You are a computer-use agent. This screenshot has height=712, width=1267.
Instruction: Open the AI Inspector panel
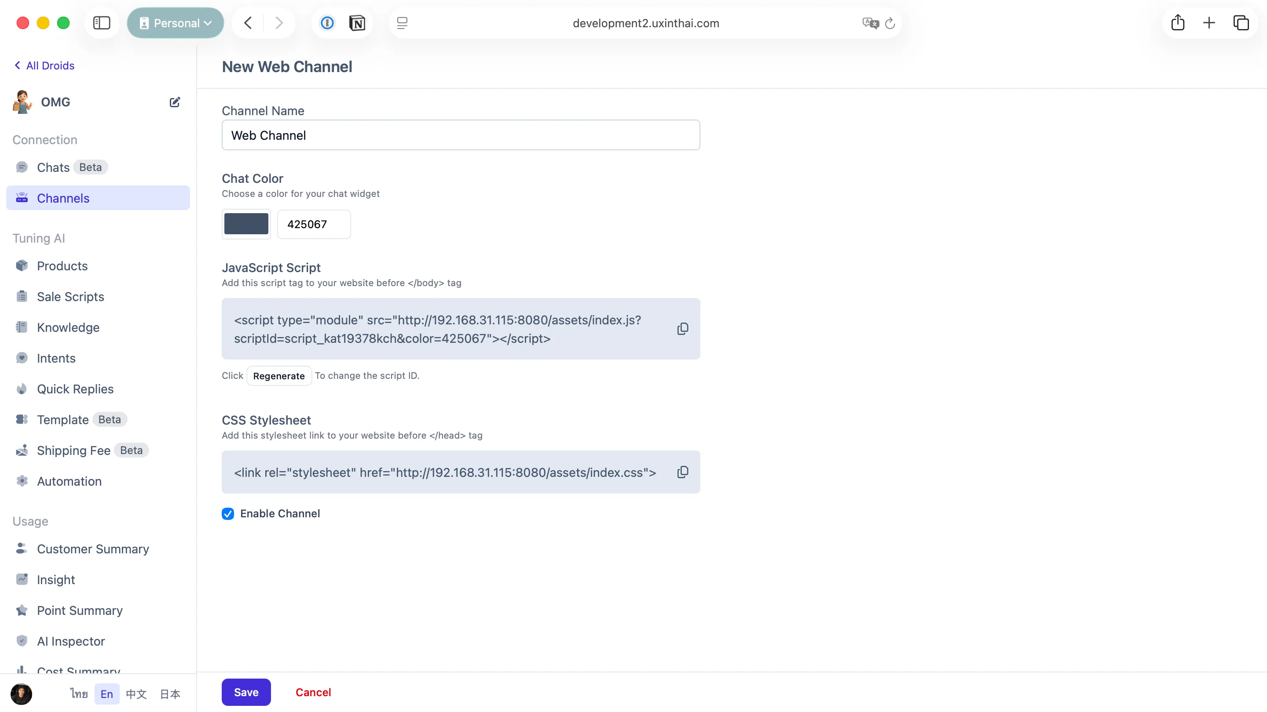click(x=71, y=641)
